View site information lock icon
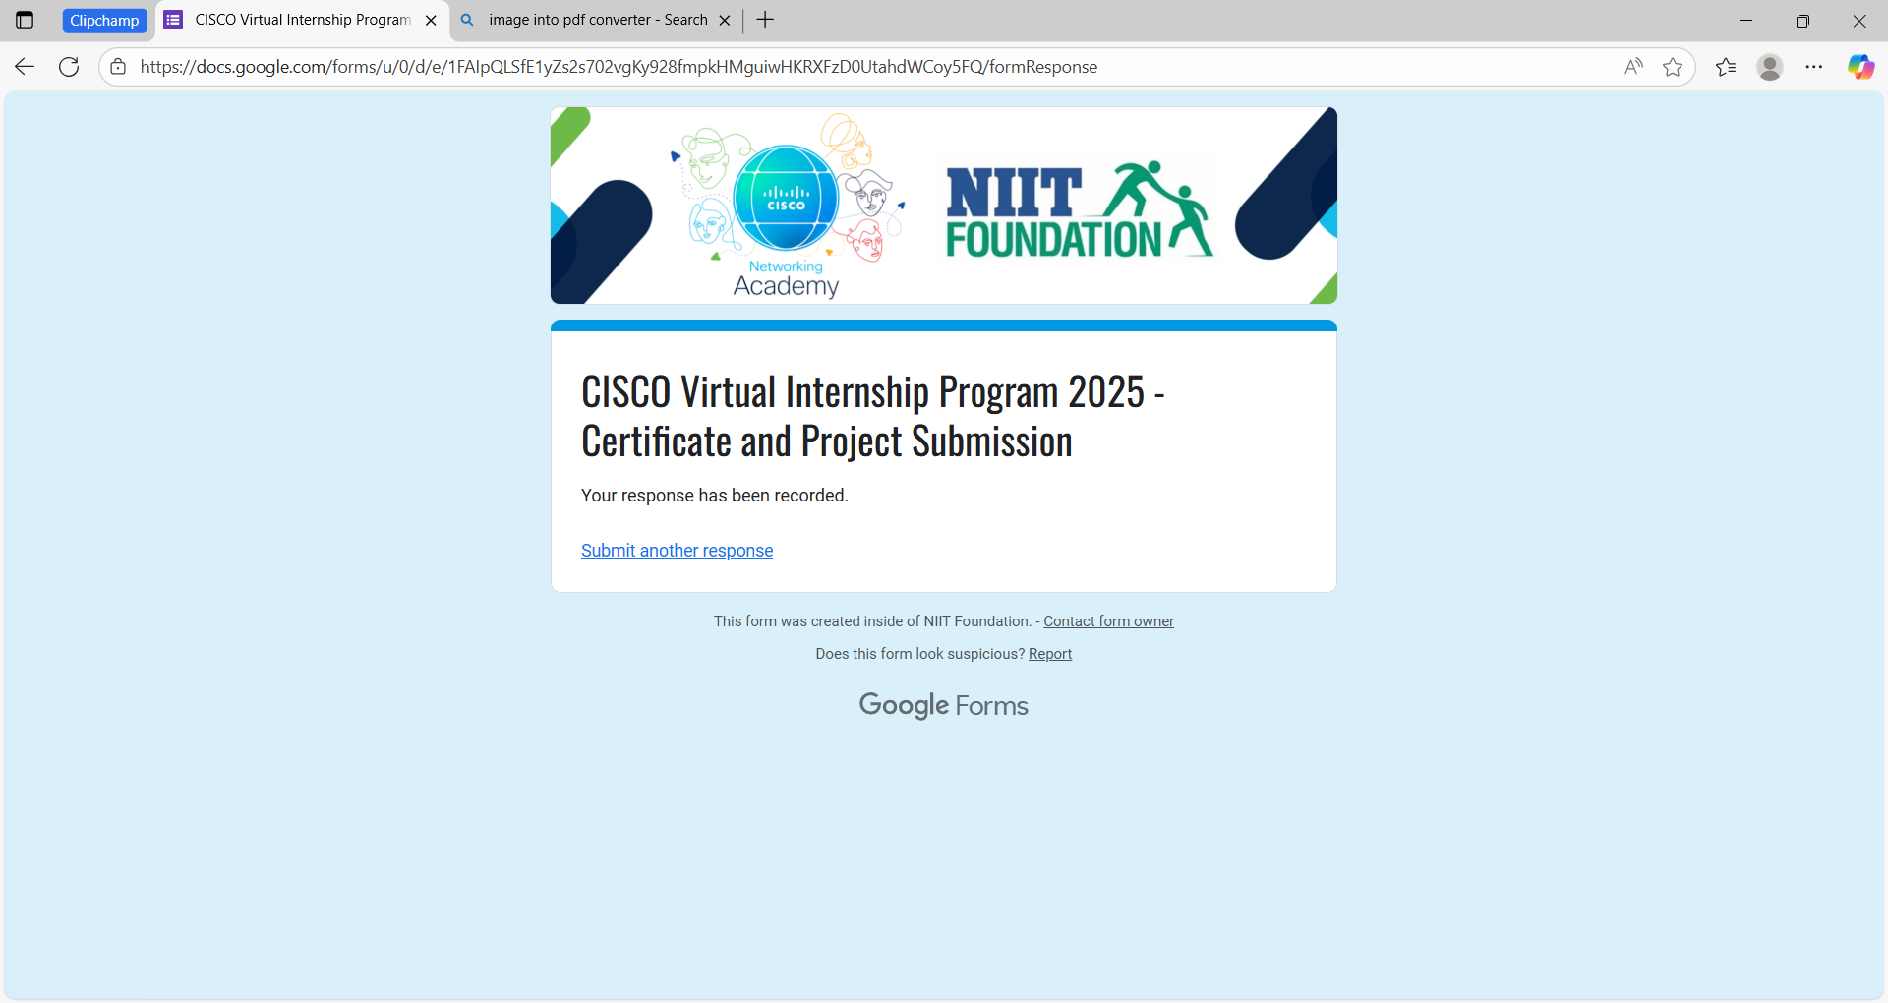The width and height of the screenshot is (1888, 1003). pos(118,67)
